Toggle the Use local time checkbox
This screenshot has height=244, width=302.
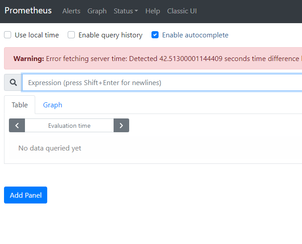8,35
